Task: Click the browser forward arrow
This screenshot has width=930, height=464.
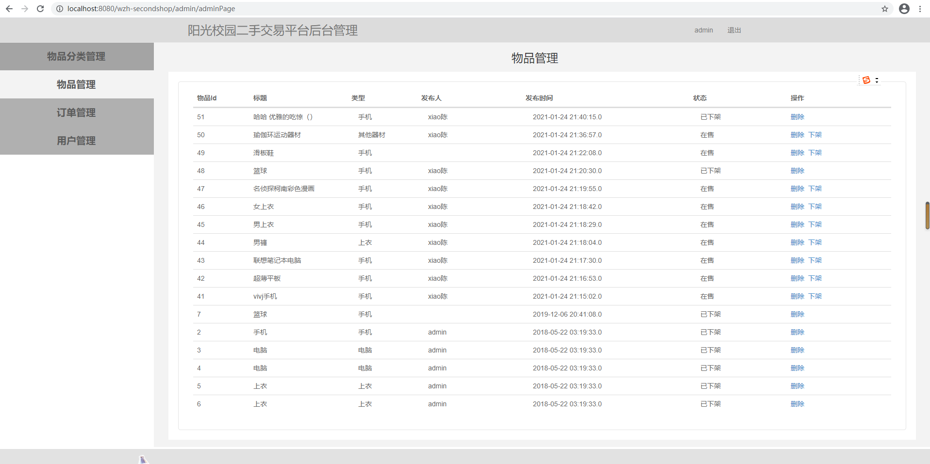Action: (25, 9)
